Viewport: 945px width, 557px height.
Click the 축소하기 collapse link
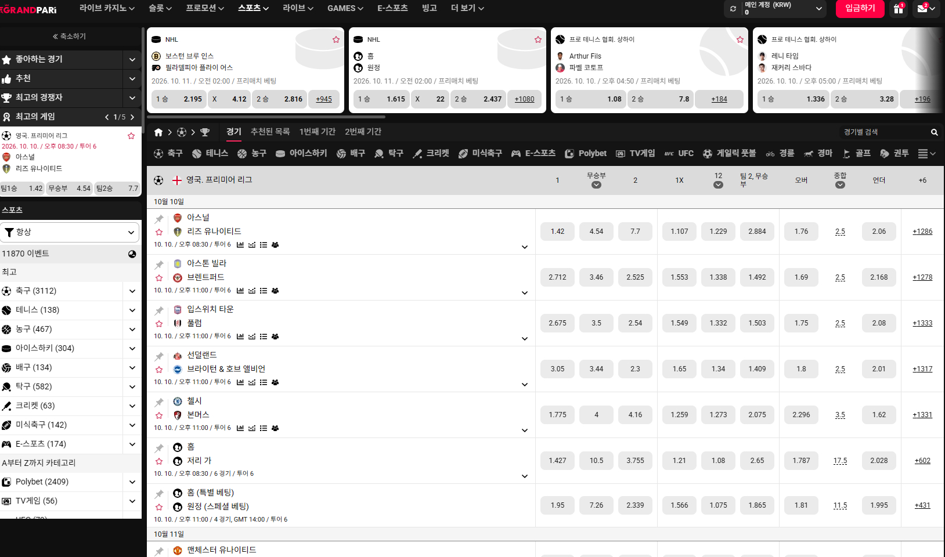70,36
